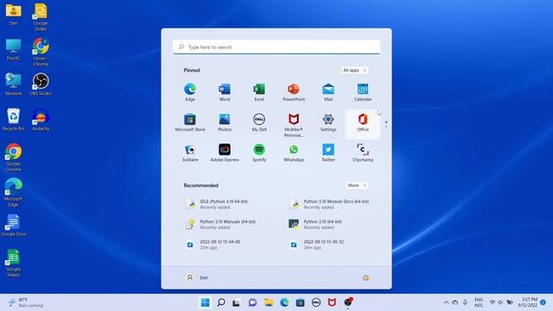
Task: Open Spotify from pinned apps
Action: click(x=259, y=153)
